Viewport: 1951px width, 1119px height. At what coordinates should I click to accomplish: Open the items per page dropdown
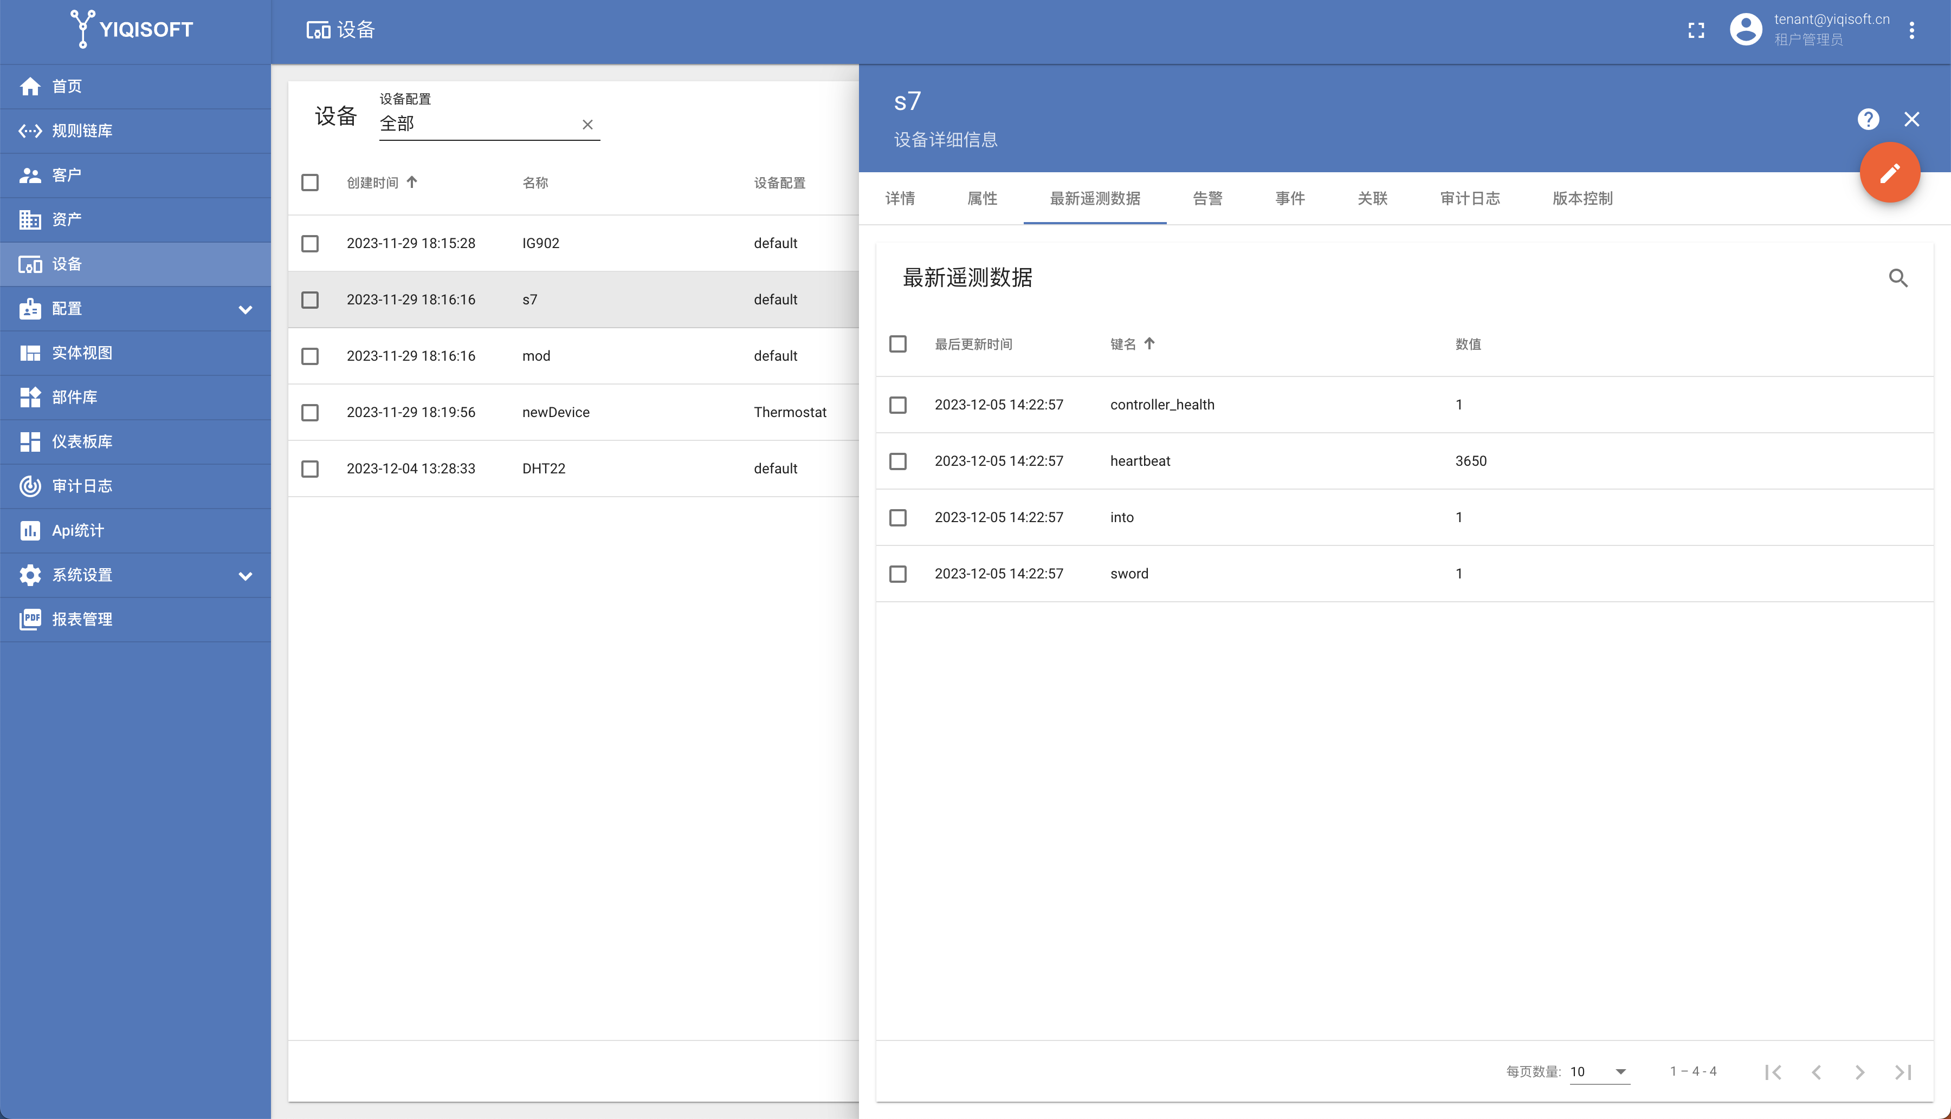[x=1599, y=1071]
